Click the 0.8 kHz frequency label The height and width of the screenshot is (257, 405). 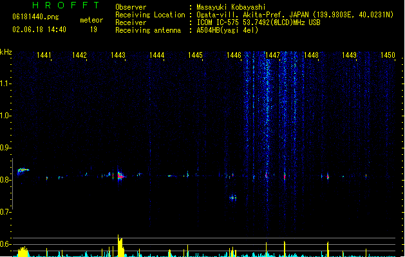[5, 180]
